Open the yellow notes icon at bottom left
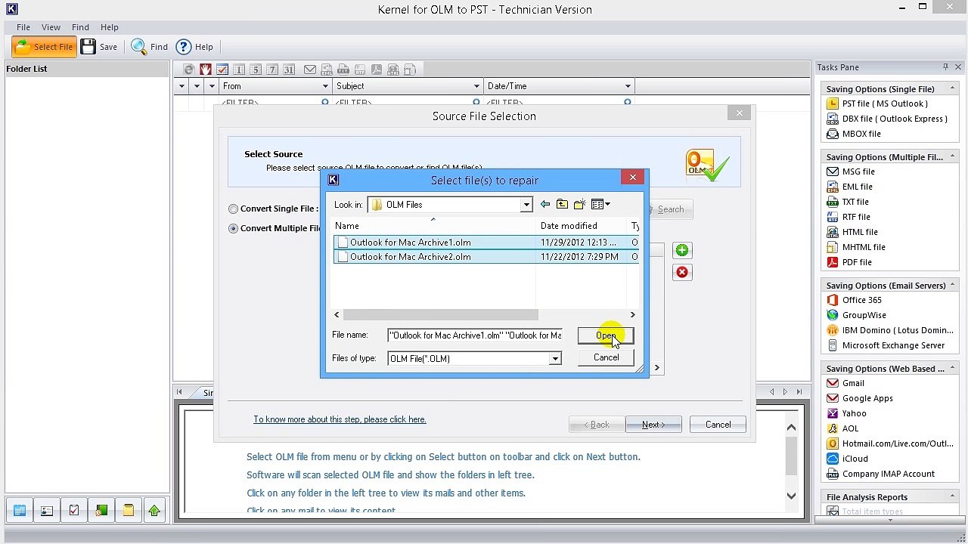The image size is (968, 544). point(128,511)
